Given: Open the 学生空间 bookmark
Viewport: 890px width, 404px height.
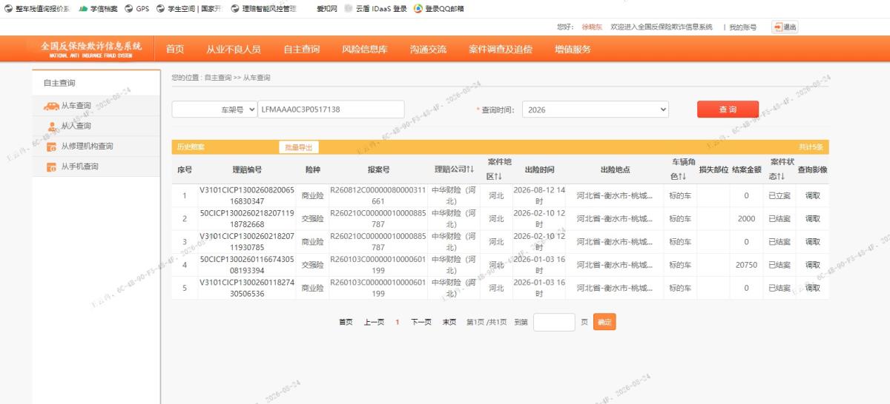Looking at the screenshot, I should [x=189, y=8].
